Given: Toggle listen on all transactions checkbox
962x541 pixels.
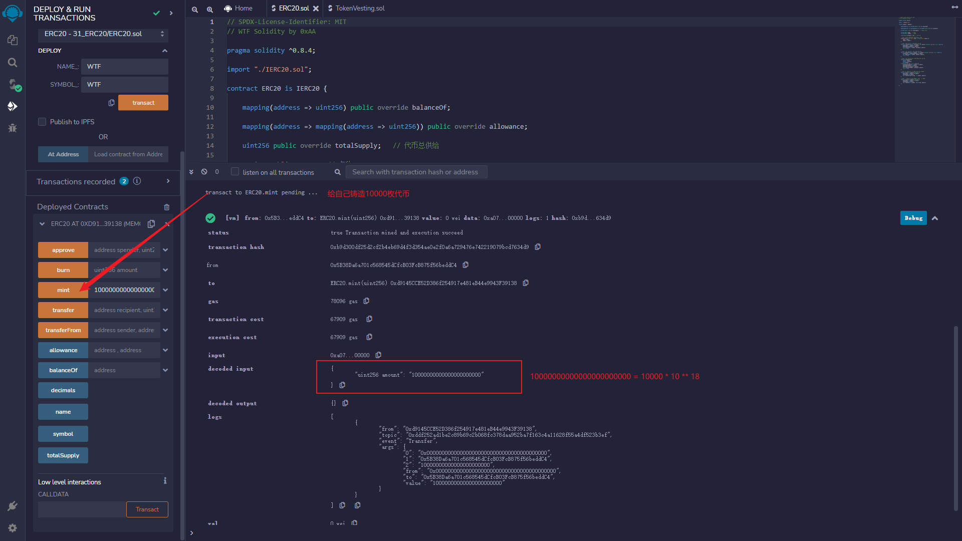Looking at the screenshot, I should click(235, 172).
